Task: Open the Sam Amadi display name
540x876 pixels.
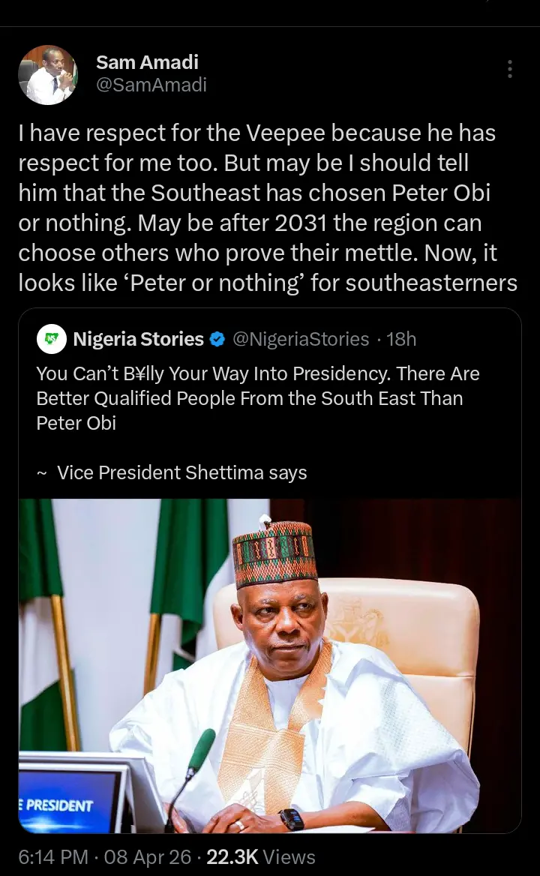Action: [147, 62]
